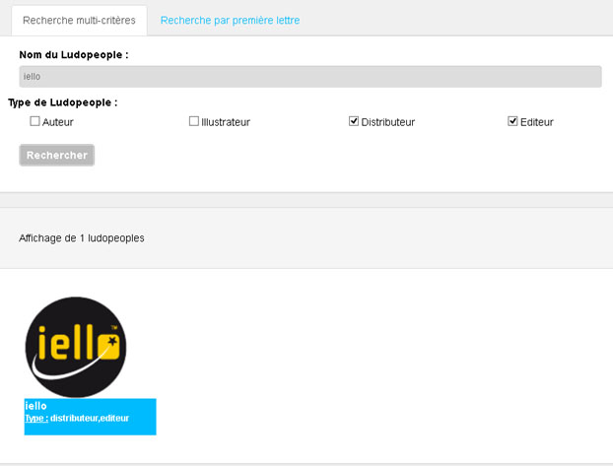
Task: Click the Auteur label text
Action: pyautogui.click(x=58, y=122)
